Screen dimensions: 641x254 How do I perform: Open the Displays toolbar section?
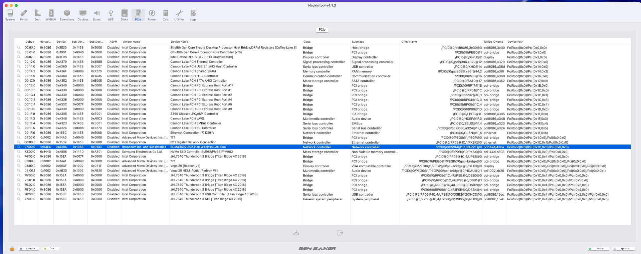point(83,15)
